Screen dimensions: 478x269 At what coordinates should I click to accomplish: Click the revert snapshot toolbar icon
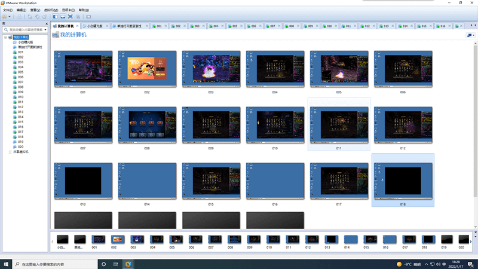[x=37, y=17]
